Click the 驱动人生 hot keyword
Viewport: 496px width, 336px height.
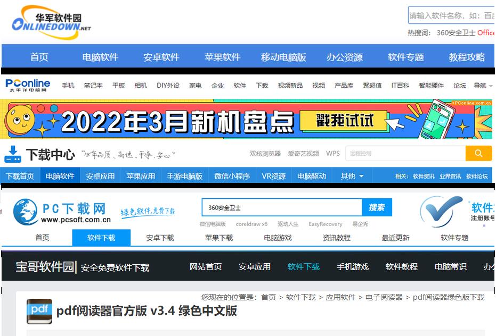(288, 224)
